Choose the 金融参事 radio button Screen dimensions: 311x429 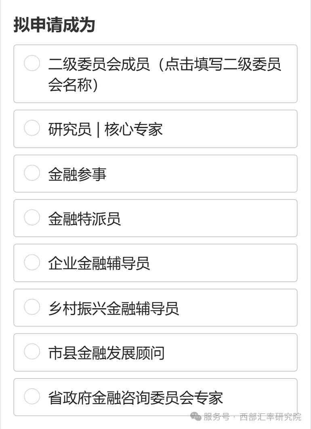pyautogui.click(x=32, y=173)
